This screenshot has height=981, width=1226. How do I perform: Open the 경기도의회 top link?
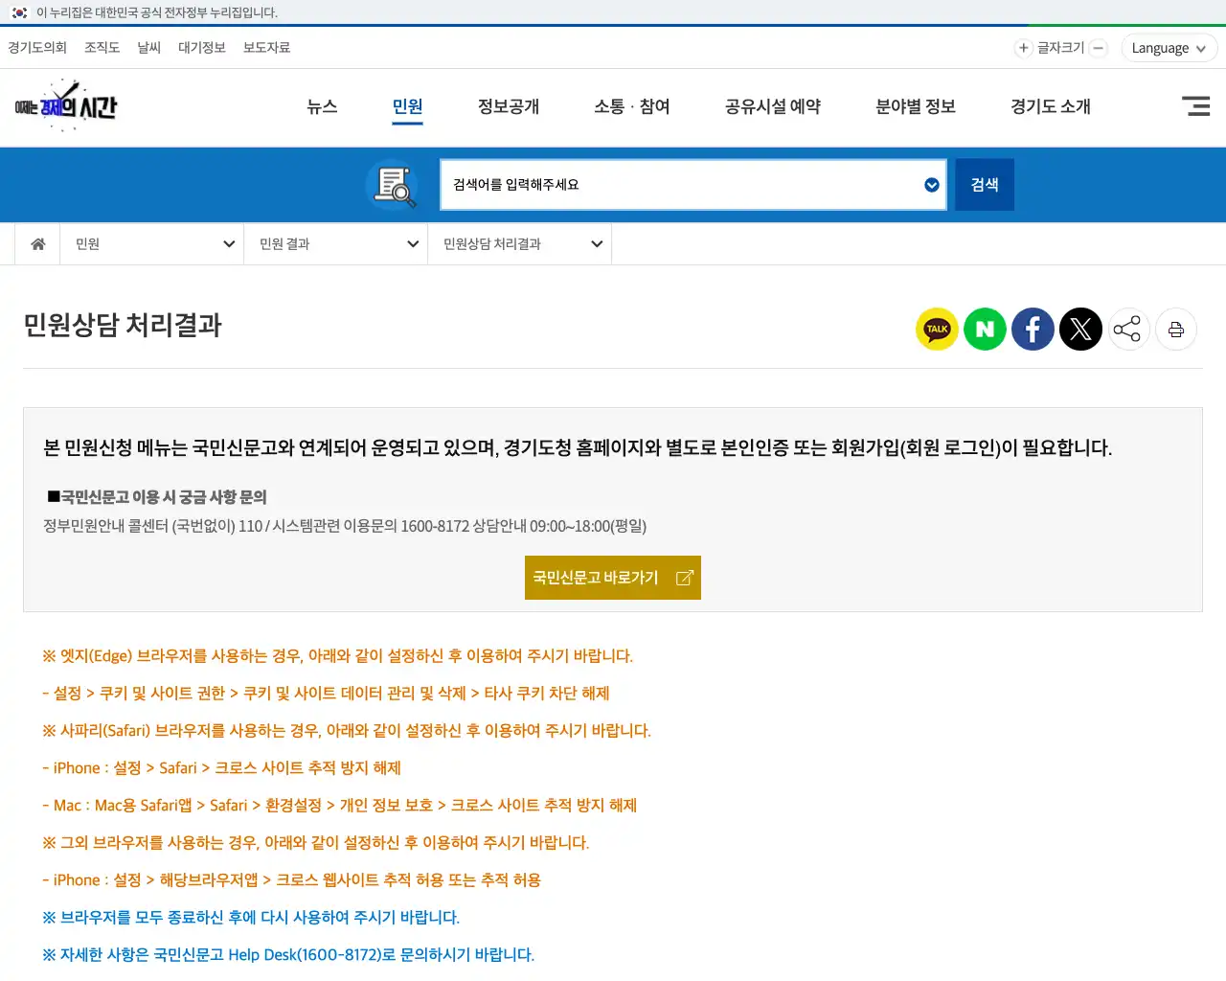point(37,48)
